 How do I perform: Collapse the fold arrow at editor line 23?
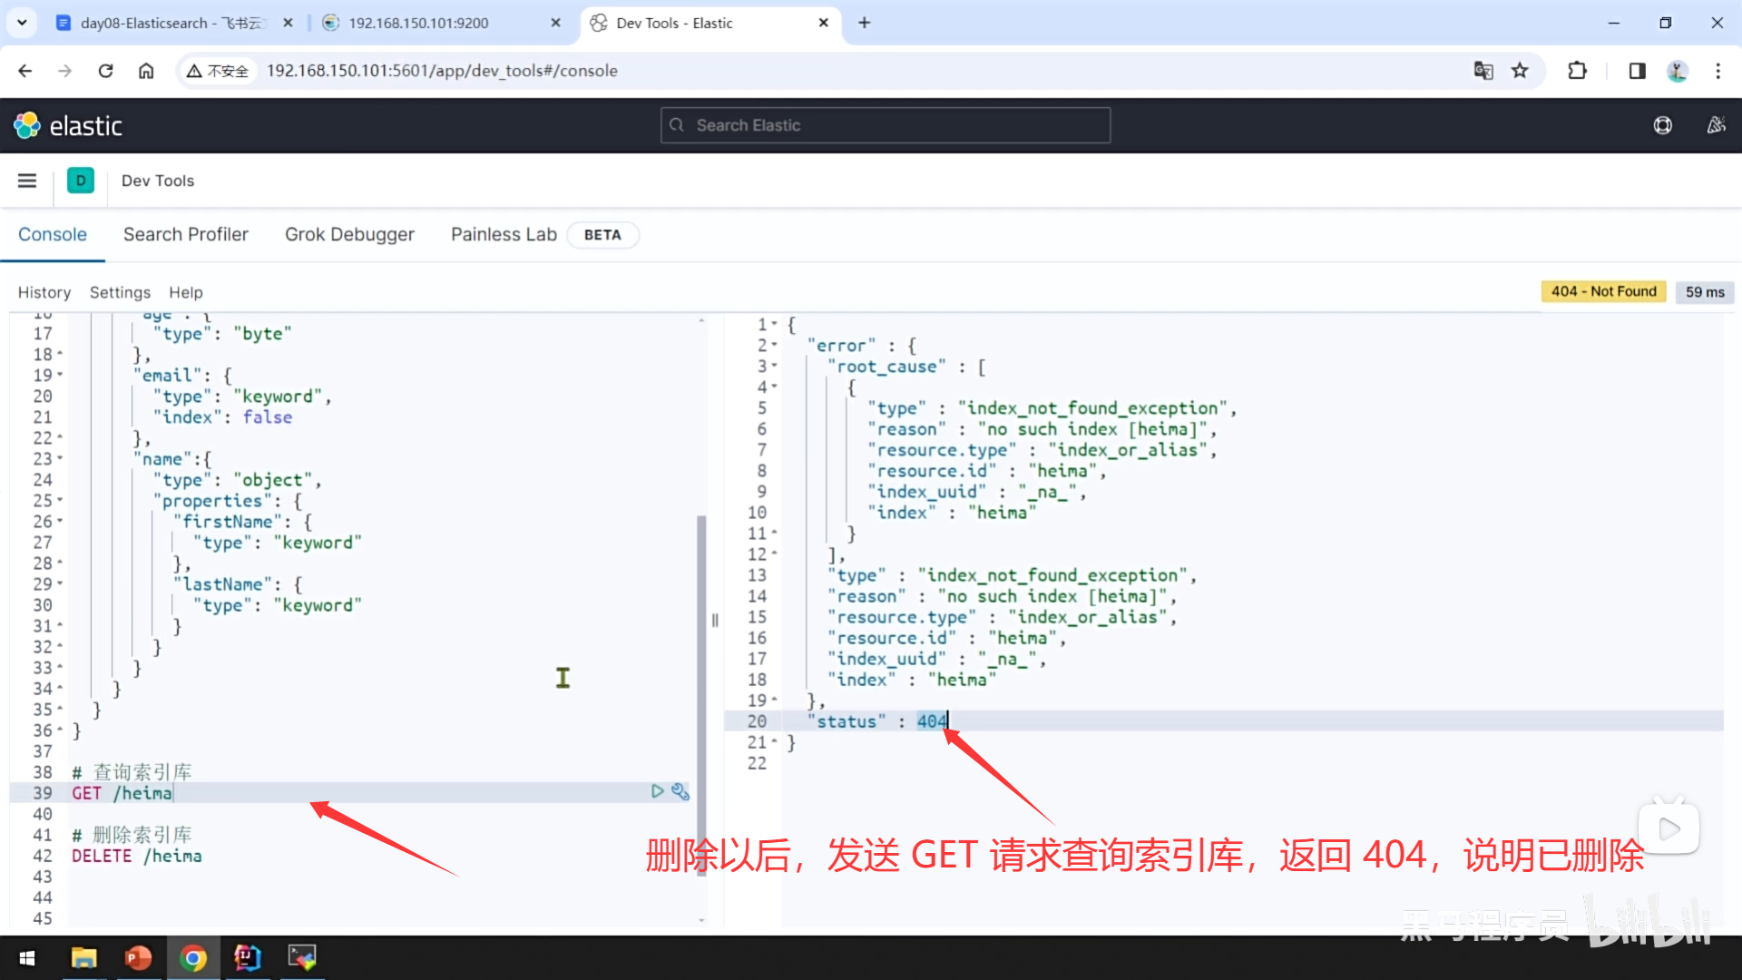point(60,459)
